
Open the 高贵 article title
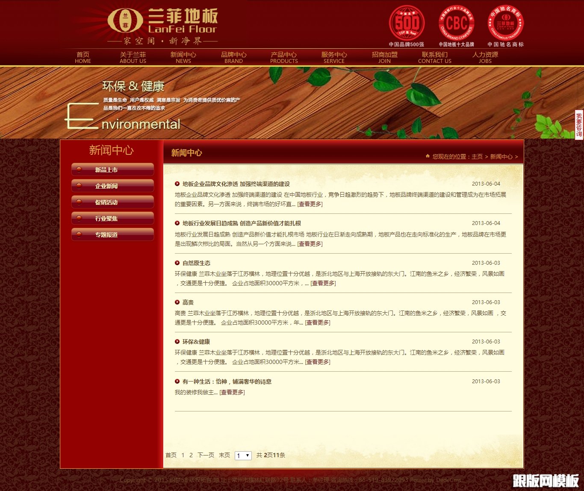tap(188, 302)
